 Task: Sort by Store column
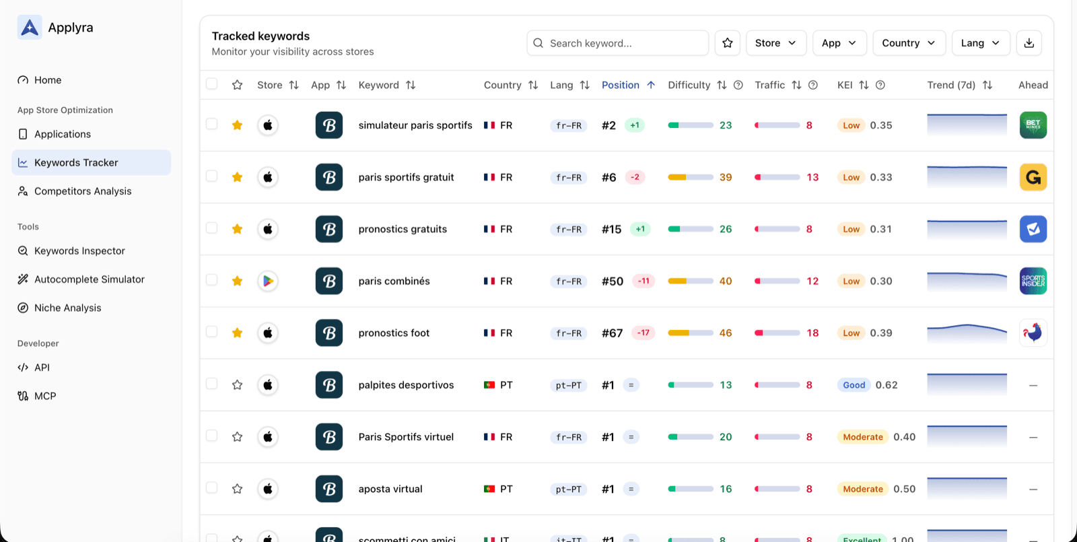pos(277,85)
